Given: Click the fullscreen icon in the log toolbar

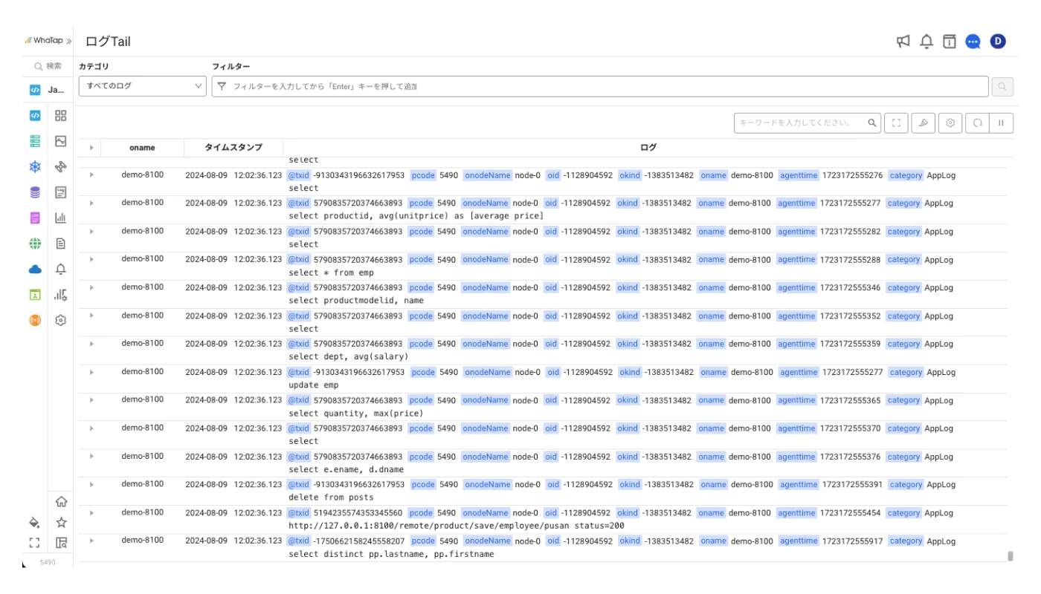Looking at the screenshot, I should tap(896, 123).
